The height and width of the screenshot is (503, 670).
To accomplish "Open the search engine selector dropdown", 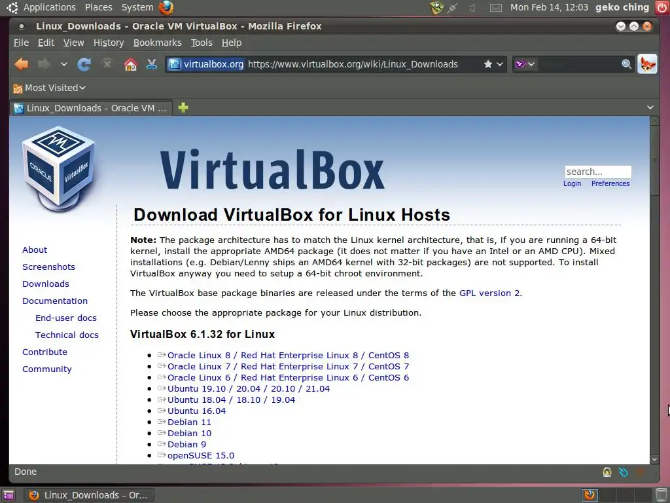I will click(525, 64).
